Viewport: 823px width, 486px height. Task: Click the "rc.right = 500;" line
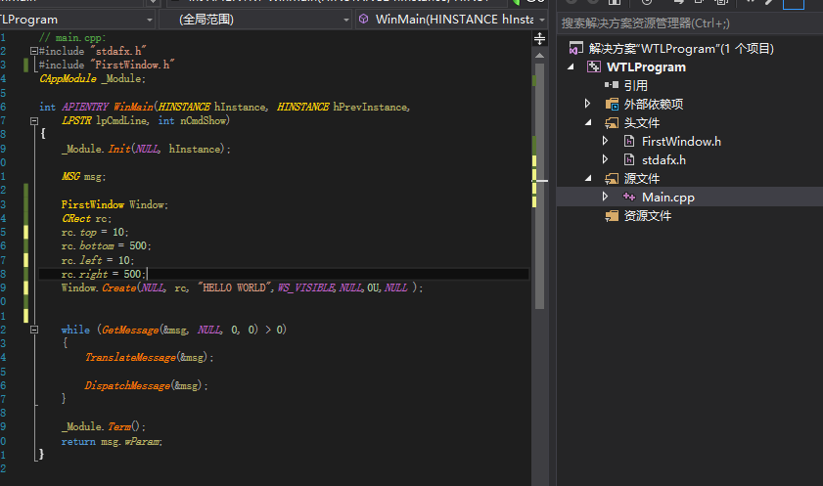(x=104, y=274)
